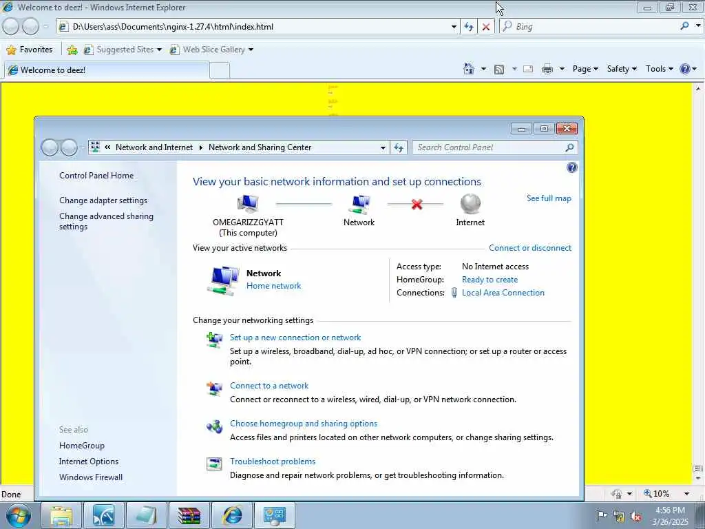Expand the Web Slice Gallery dropdown

251,50
